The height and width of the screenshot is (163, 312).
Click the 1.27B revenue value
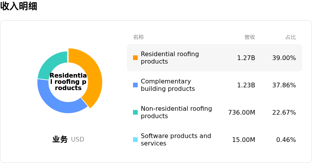point(246,58)
